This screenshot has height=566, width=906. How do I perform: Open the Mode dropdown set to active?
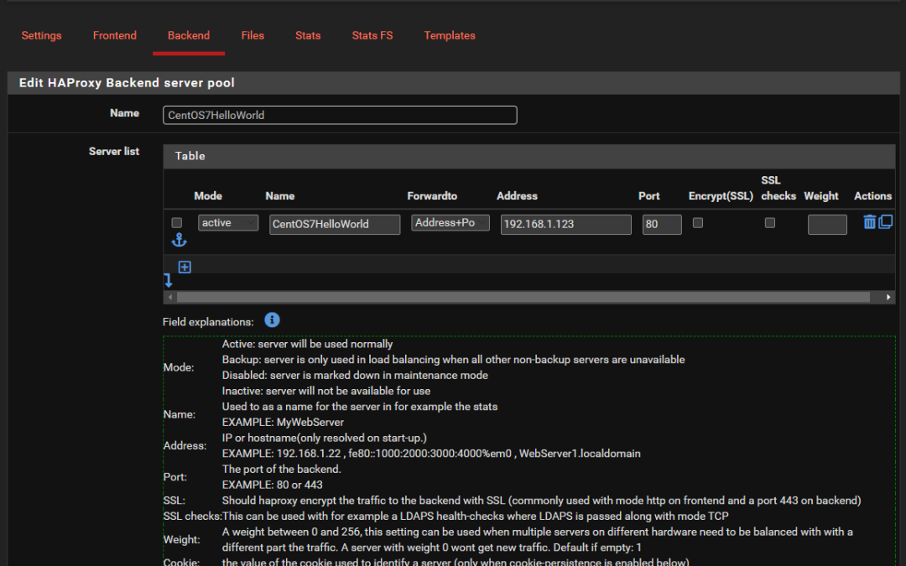[x=228, y=223]
